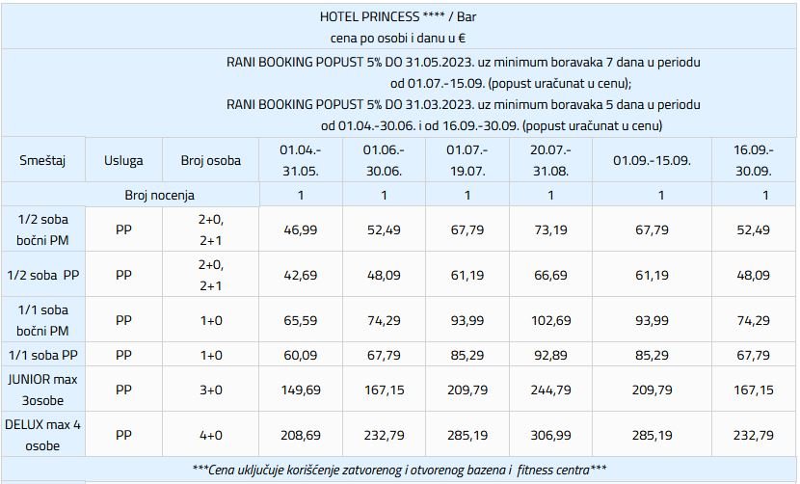Click the 306,99 price cell

coord(550,435)
